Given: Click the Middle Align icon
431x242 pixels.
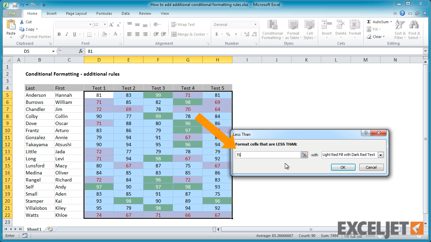Looking at the screenshot, I should point(137,25).
